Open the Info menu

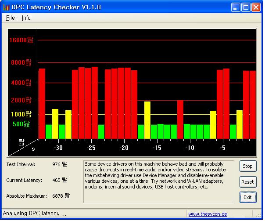26,18
